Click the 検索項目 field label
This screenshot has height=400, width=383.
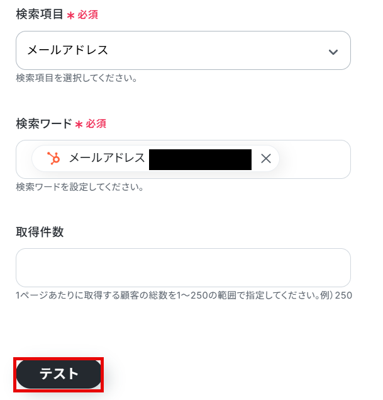[40, 14]
